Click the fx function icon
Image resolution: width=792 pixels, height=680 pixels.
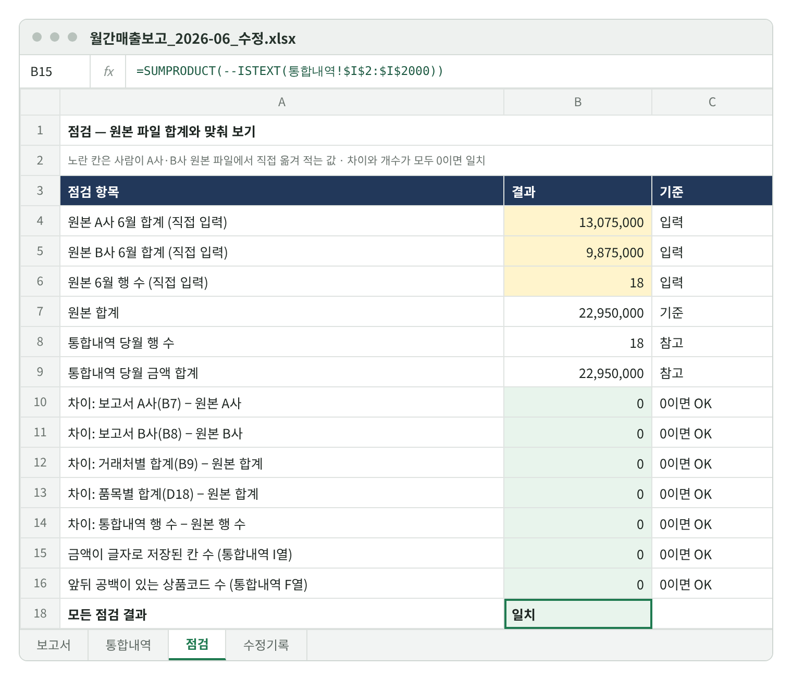pyautogui.click(x=108, y=71)
